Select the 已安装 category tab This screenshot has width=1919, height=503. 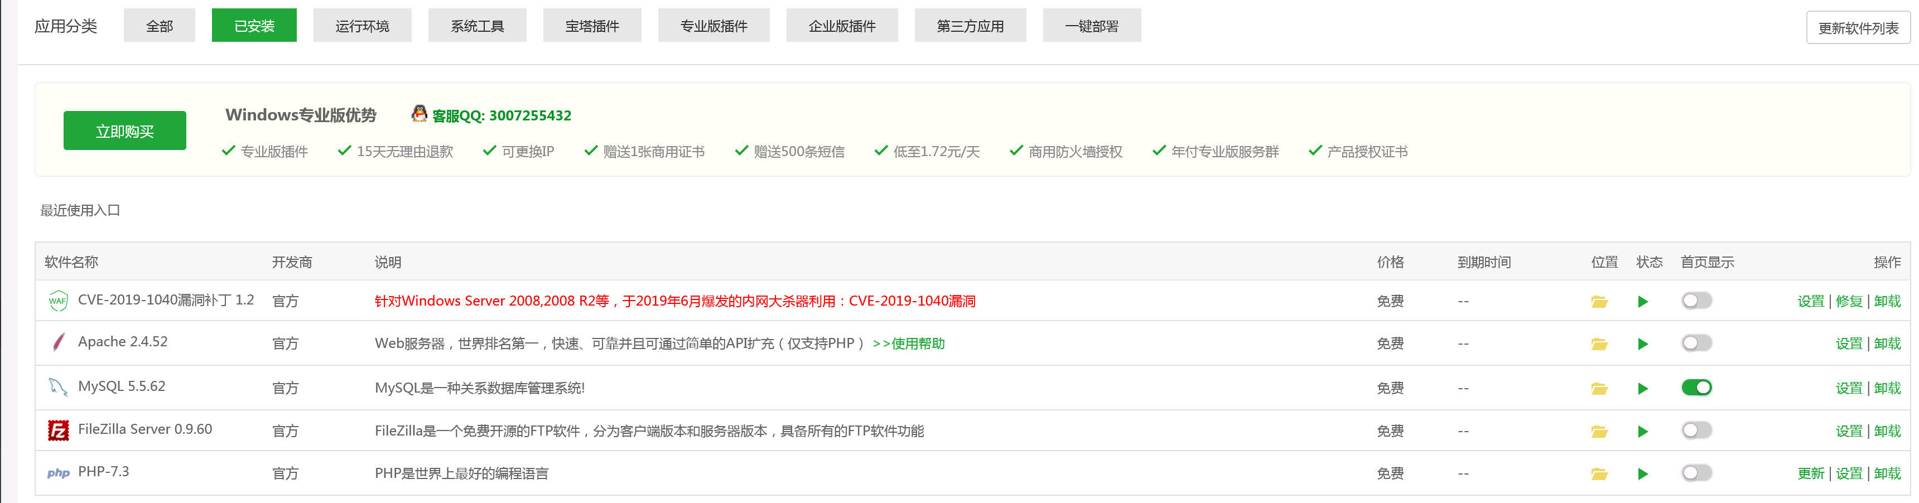coord(254,25)
